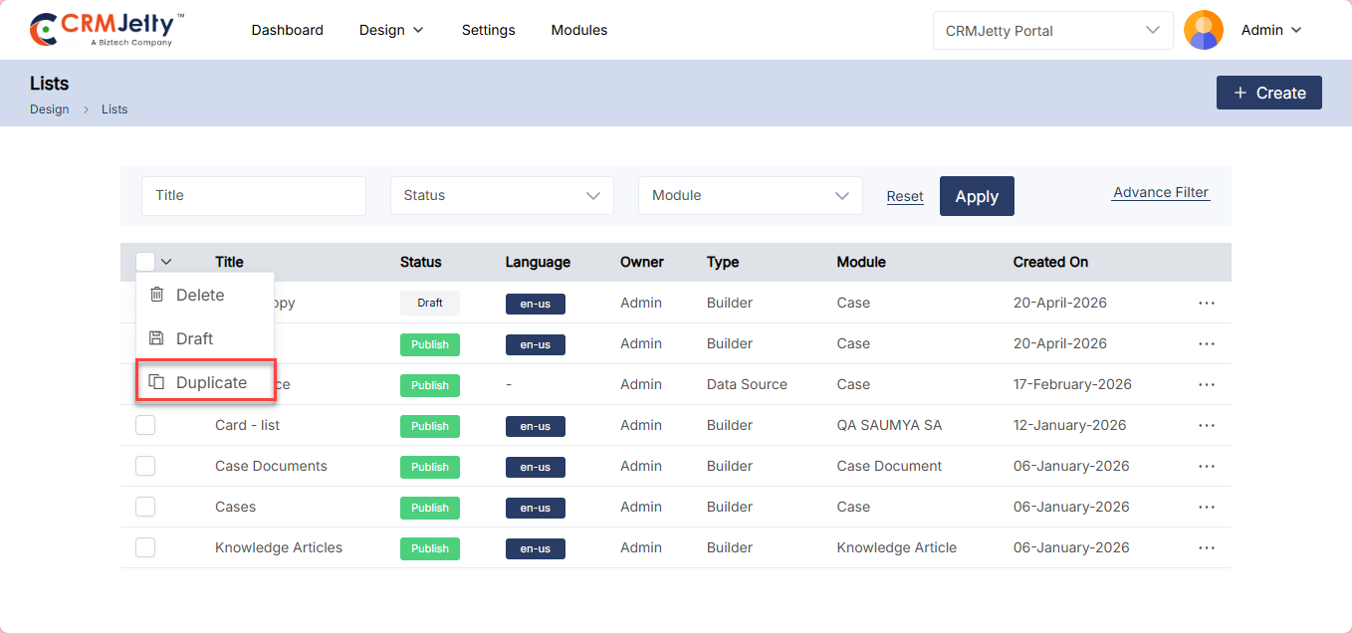Toggle the select-all checkbox in table header

[x=145, y=262]
